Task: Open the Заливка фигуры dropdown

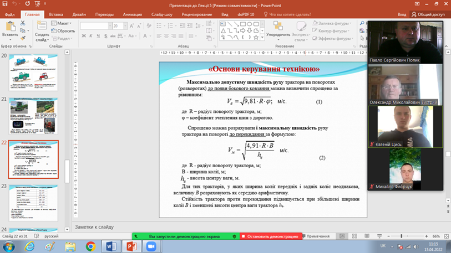Action: [x=332, y=23]
